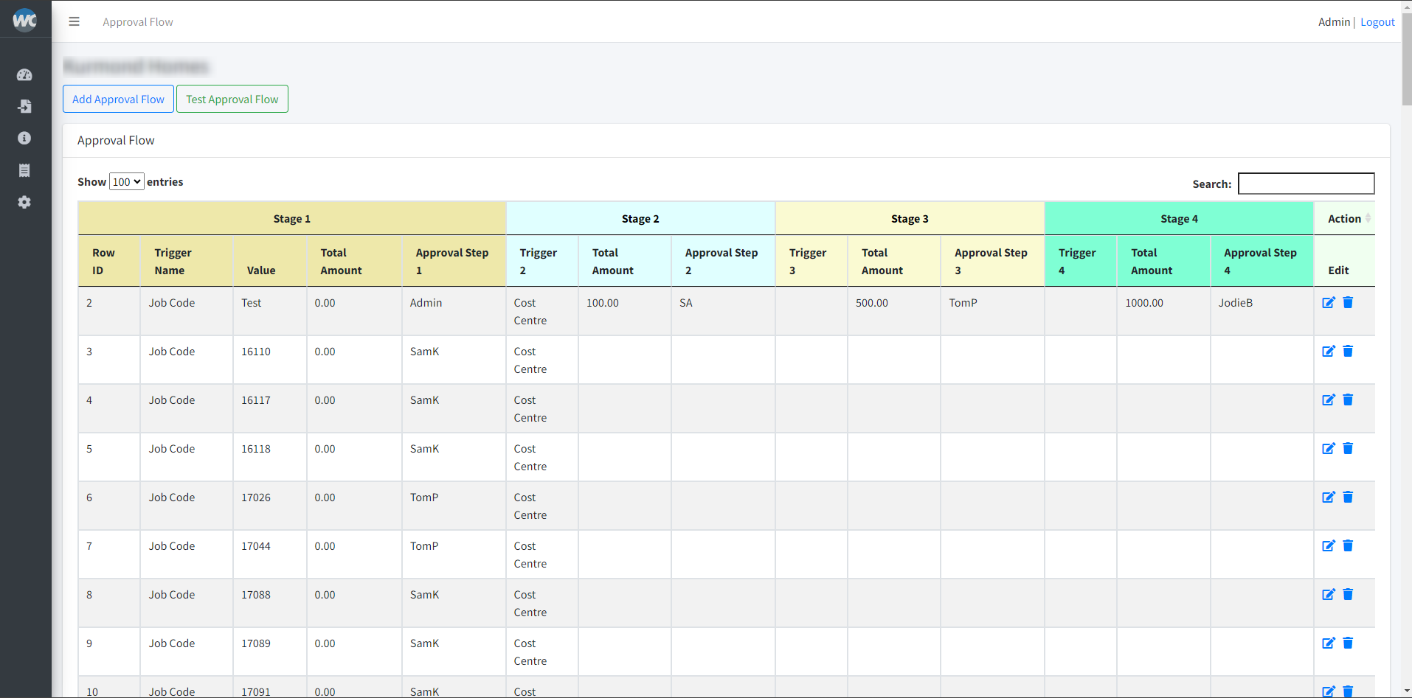Edit row 7 with value 17044
The image size is (1412, 698).
1329,545
